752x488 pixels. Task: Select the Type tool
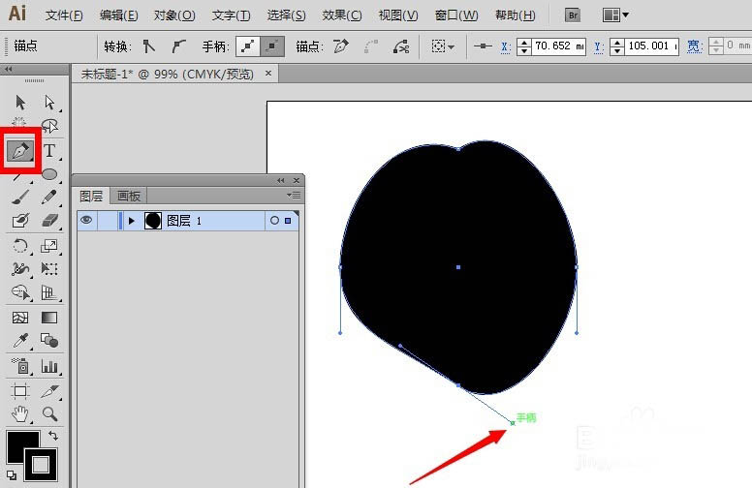(49, 150)
